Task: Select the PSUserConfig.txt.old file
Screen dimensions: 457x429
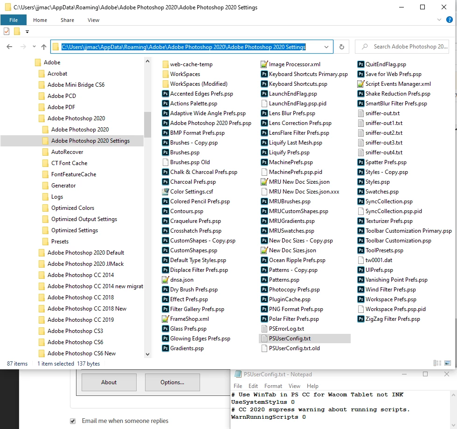Action: [294, 348]
